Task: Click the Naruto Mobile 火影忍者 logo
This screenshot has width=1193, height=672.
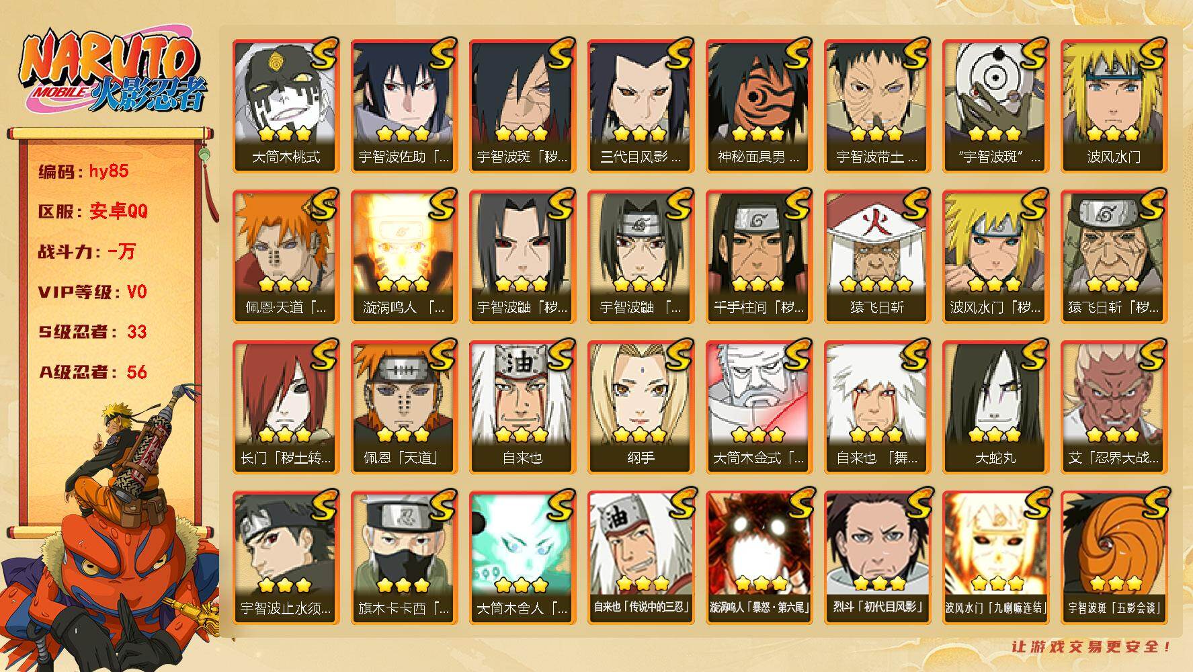Action: click(112, 72)
